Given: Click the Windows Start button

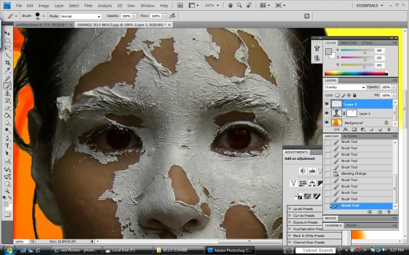Looking at the screenshot, I should click(x=9, y=250).
